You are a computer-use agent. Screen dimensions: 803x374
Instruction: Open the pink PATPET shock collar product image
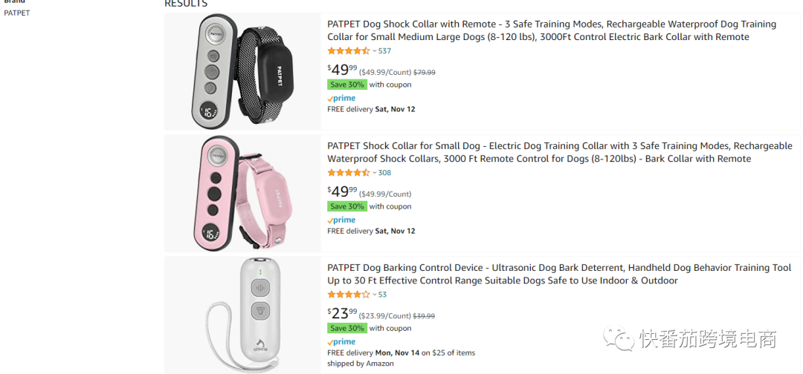[x=242, y=193]
